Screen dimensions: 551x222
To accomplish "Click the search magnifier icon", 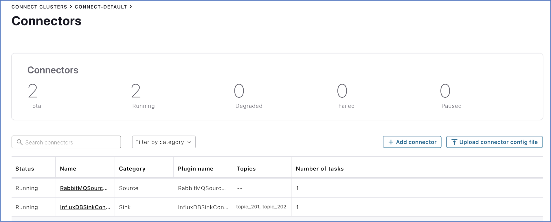I will (x=20, y=142).
